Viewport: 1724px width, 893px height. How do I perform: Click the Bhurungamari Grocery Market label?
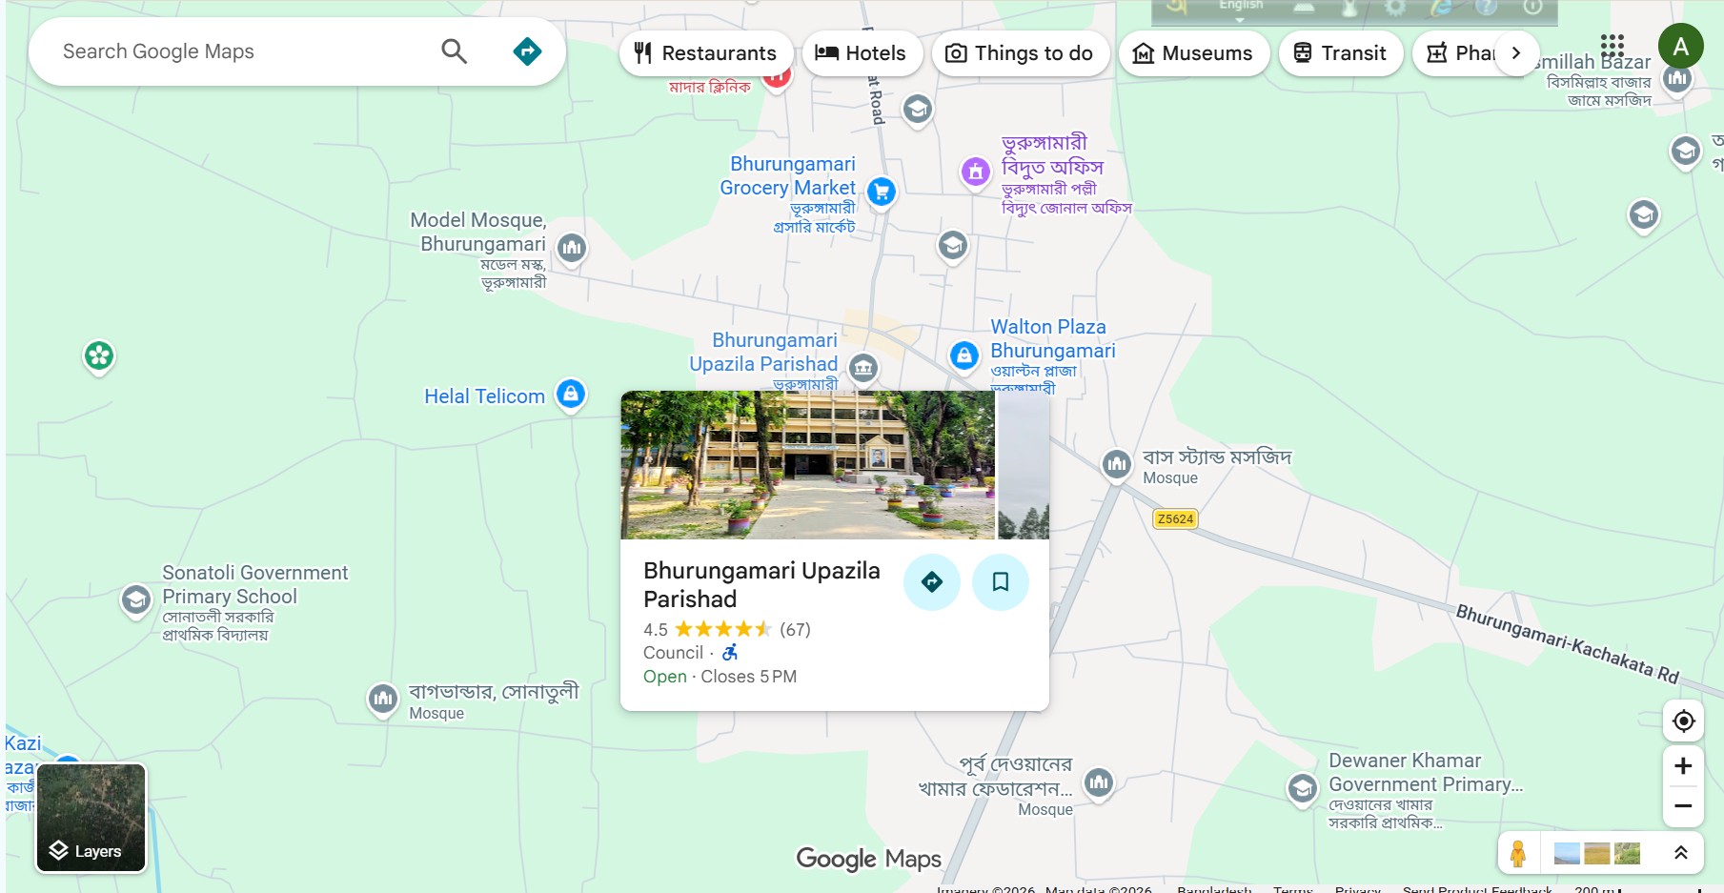(787, 175)
